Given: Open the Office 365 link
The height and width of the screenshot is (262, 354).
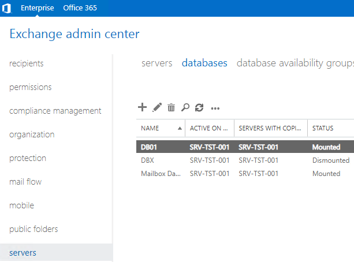Looking at the screenshot, I should [80, 8].
